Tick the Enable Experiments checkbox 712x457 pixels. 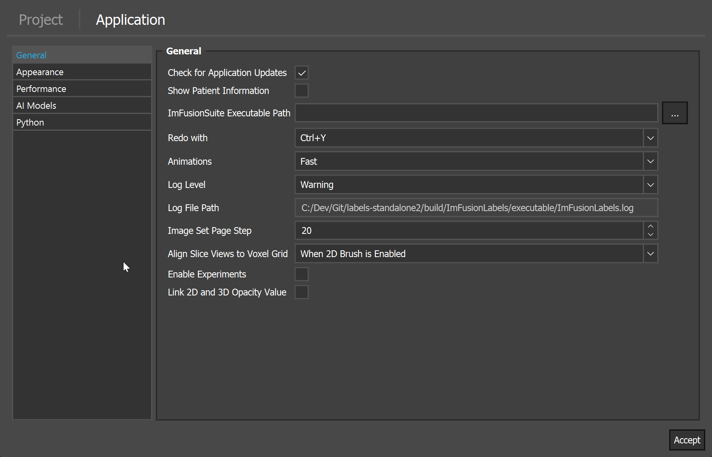tap(302, 274)
